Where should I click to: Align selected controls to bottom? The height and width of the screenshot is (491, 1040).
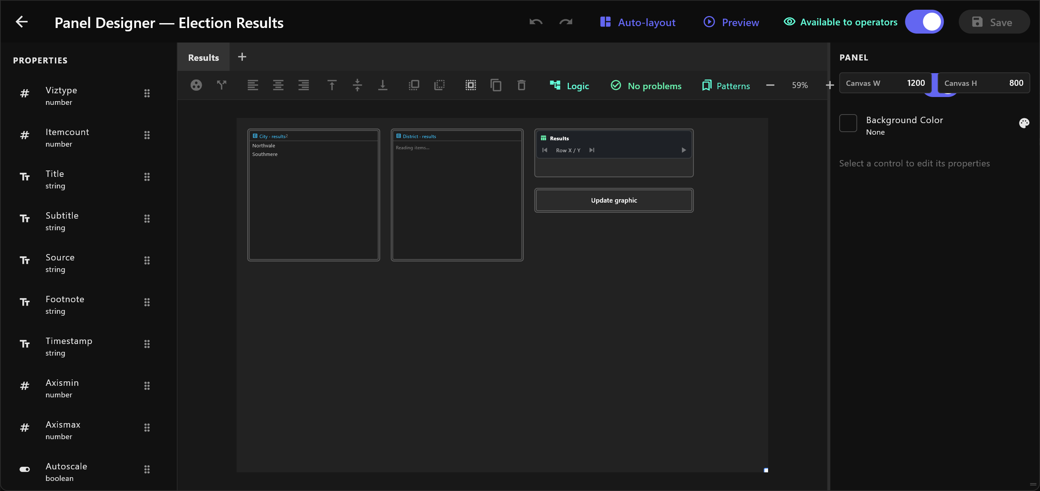click(x=383, y=85)
